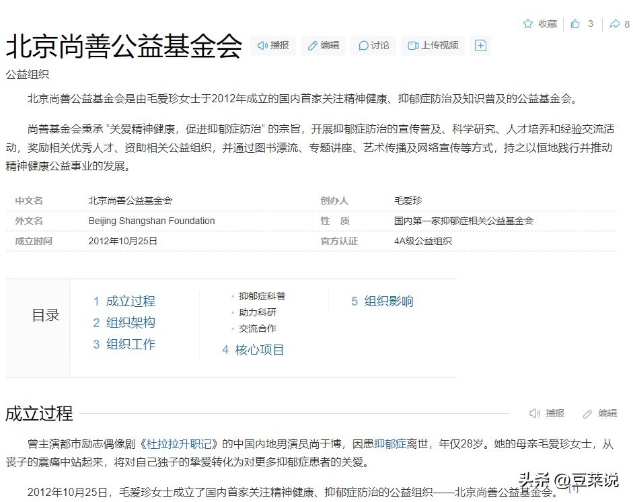Jump to 1 成立过程 in contents
The image size is (633, 502).
coord(124,301)
